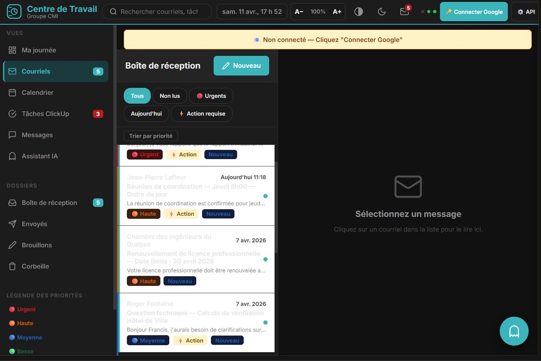Open the Envoyés folder
The image size is (541, 361).
[x=34, y=224]
